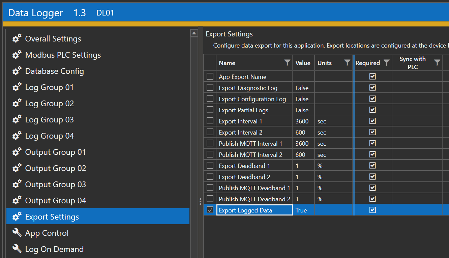449x258 pixels.
Task: Click the Value column header
Action: [303, 63]
